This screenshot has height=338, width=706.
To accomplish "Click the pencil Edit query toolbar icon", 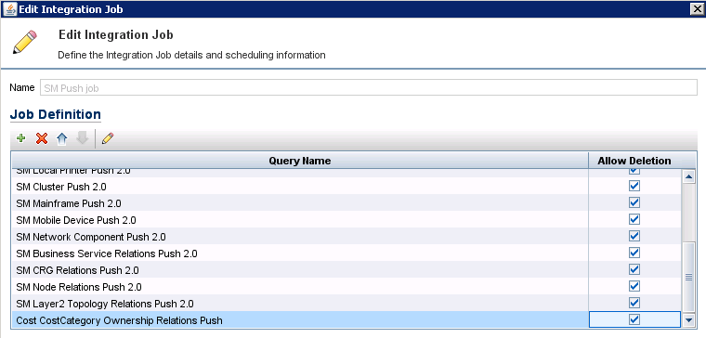I will (108, 138).
